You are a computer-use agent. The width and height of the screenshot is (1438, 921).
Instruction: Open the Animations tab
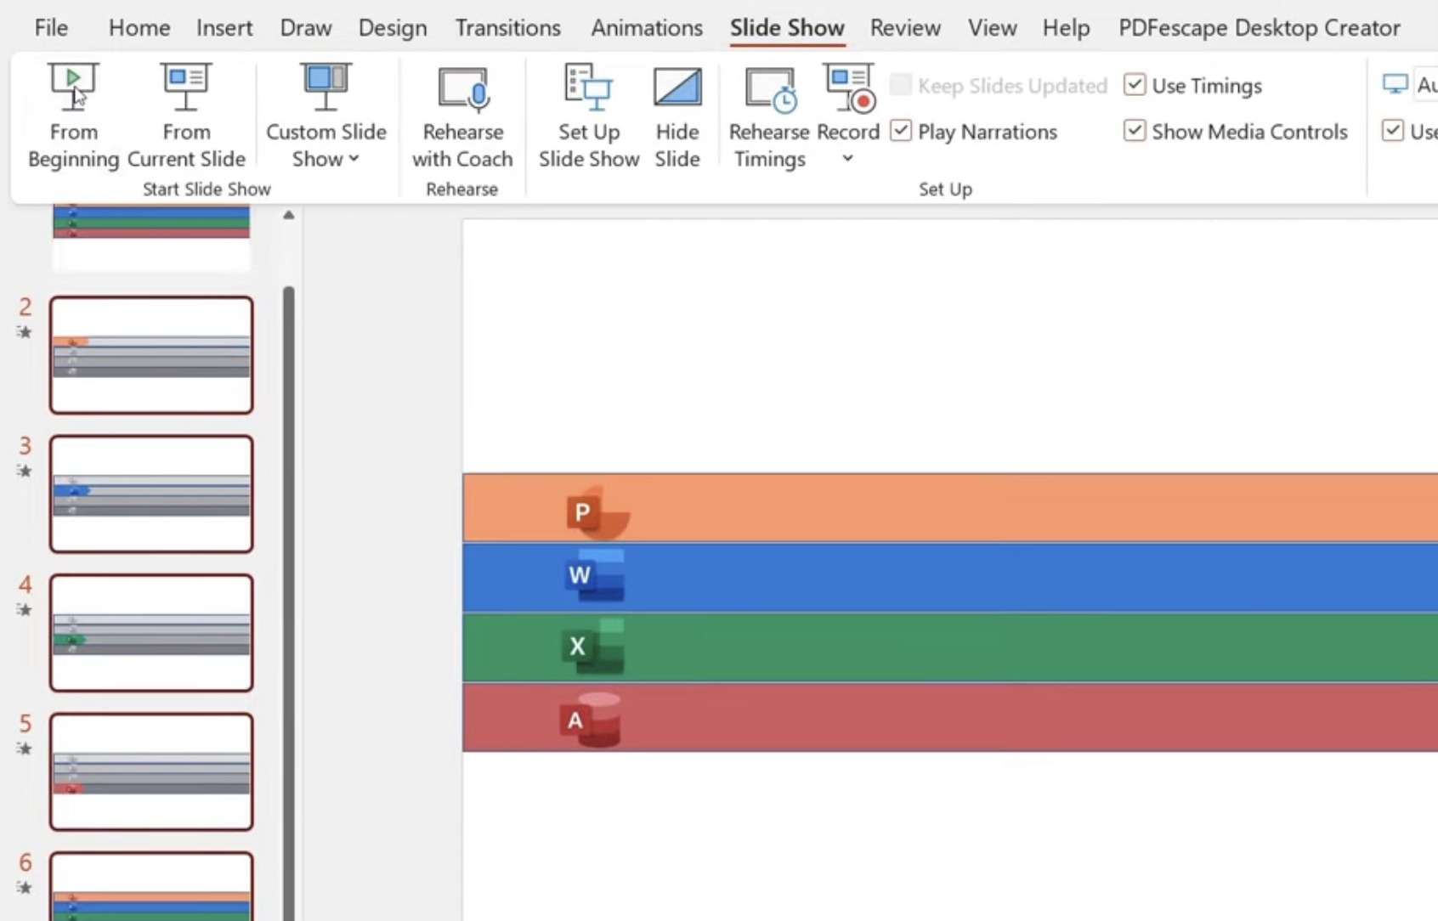647,27
